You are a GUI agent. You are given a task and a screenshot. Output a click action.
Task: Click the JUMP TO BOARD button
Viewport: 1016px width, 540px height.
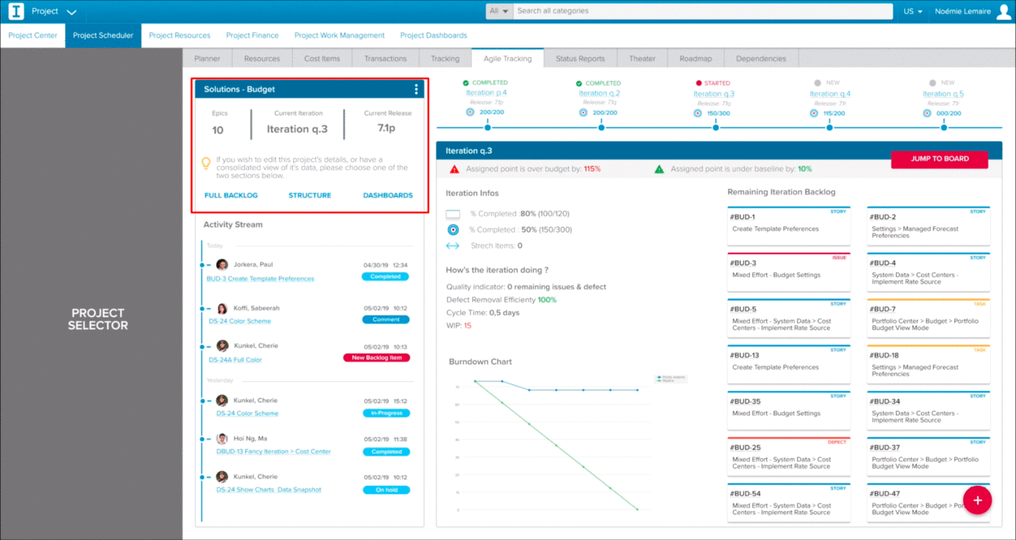pyautogui.click(x=938, y=159)
